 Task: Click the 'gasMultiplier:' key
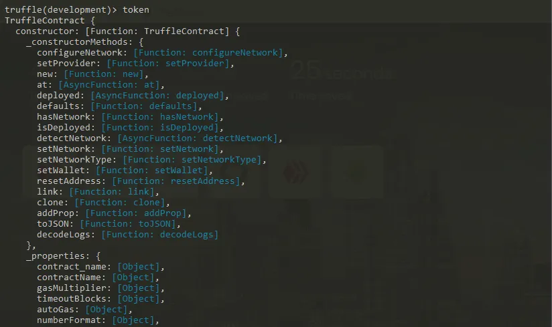point(74,288)
